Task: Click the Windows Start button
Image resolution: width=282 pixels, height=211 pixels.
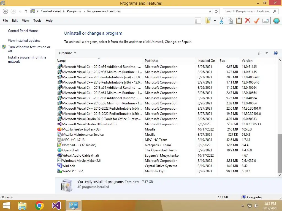Action: [x=7, y=206]
